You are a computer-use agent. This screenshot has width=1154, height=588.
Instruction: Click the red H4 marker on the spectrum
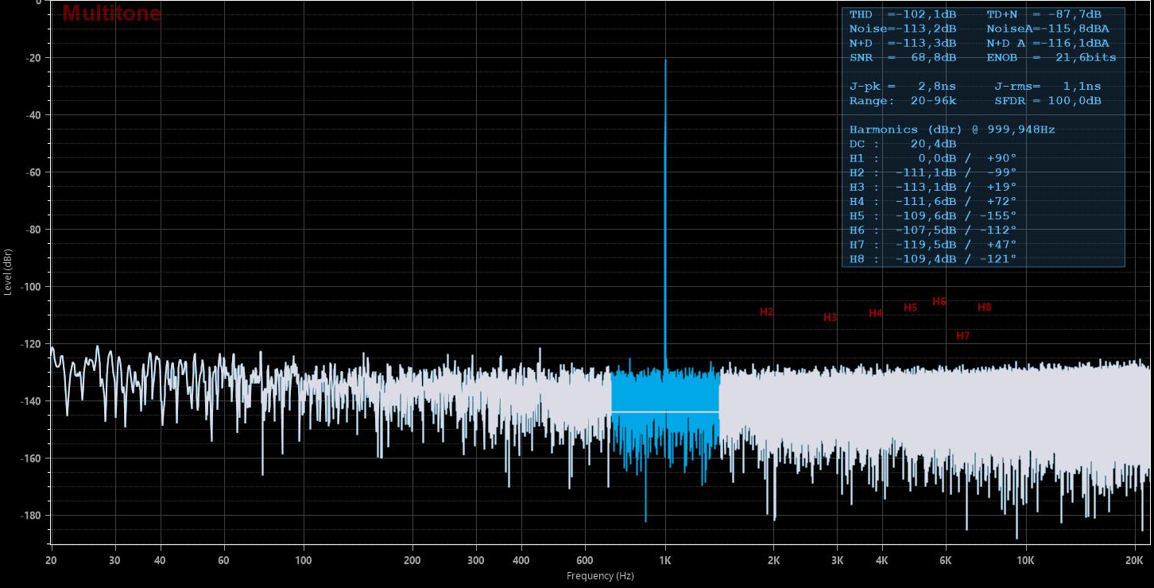point(876,313)
